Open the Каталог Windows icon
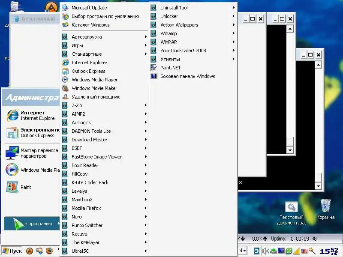This screenshot has width=343, height=257. click(x=65, y=25)
